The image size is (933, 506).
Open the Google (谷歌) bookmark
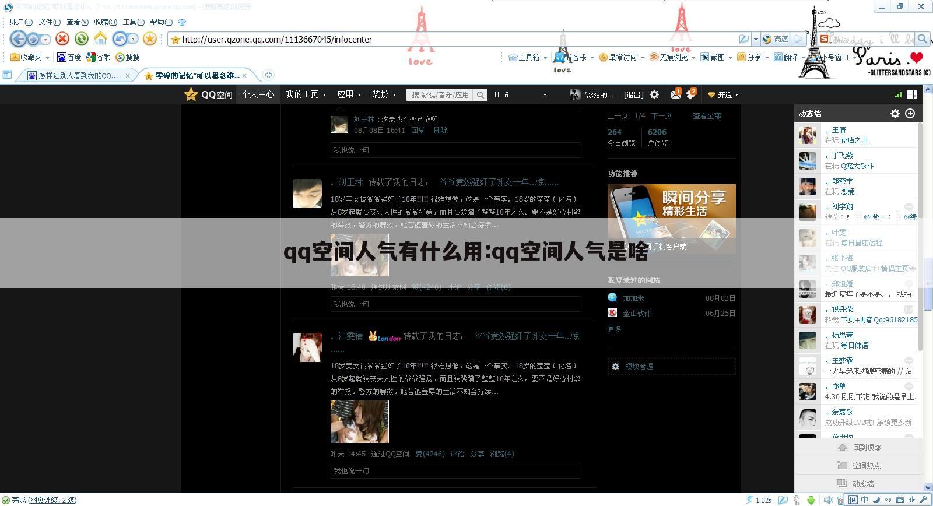(99, 57)
